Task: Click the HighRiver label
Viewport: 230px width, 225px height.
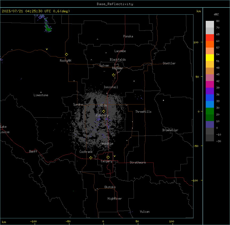Action: coord(115,199)
